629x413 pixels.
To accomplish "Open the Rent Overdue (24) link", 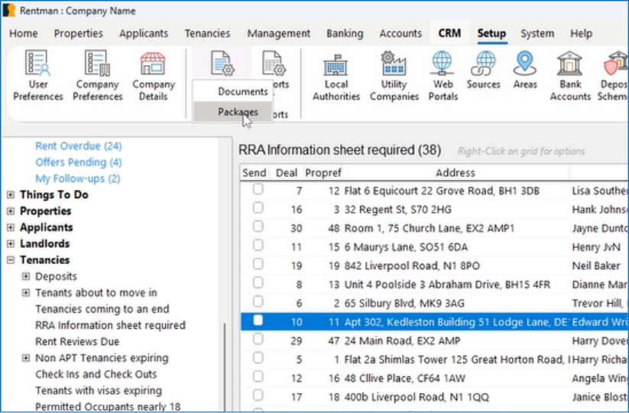I will click(79, 145).
